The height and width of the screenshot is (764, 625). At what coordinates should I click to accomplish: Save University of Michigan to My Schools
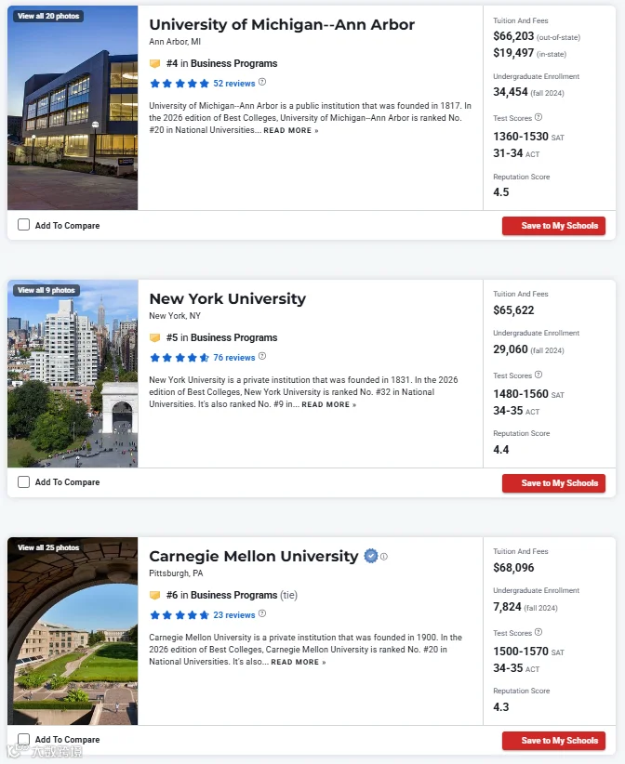[x=553, y=226]
